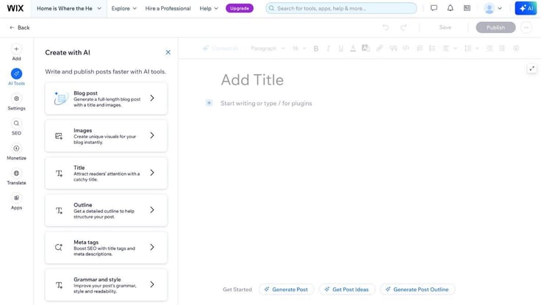Open Images AI tool card

click(x=106, y=135)
